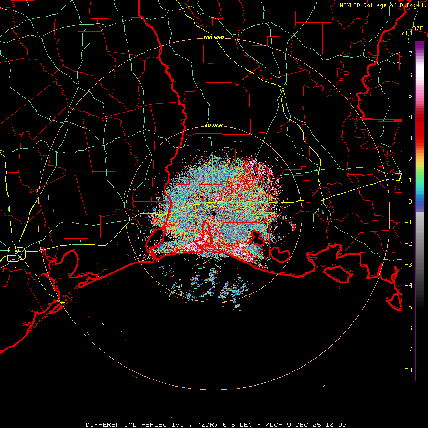Image resolution: width=428 pixels, height=428 pixels.
Task: Click the 4 value on color scale
Action: (x=410, y=117)
